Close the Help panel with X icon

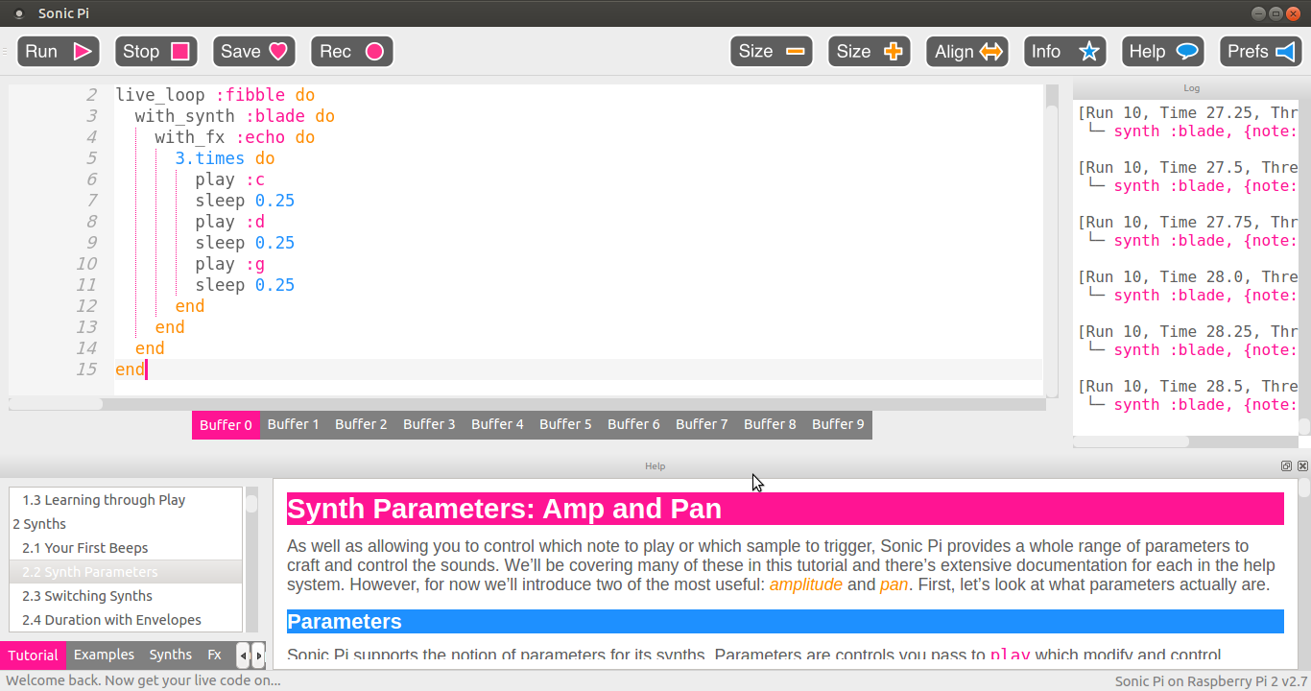(x=1302, y=466)
